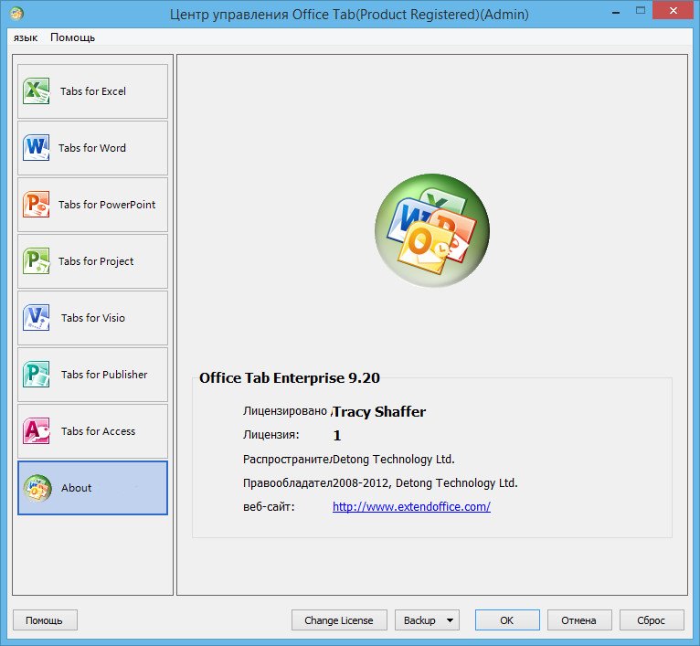Image resolution: width=700 pixels, height=646 pixels.
Task: Expand the Backup dropdown arrow
Action: (450, 620)
